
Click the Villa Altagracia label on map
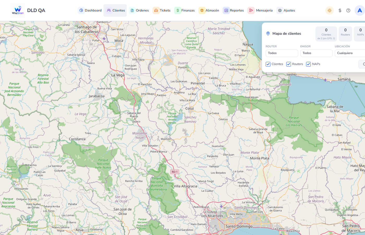[185, 186]
